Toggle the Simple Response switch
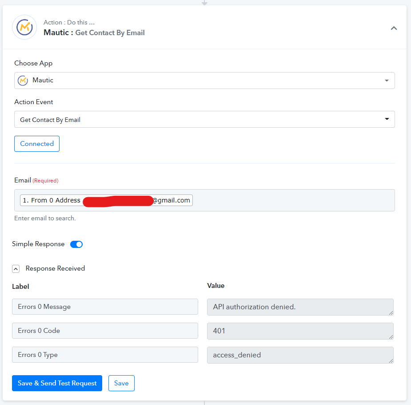This screenshot has width=411, height=405. (x=76, y=244)
